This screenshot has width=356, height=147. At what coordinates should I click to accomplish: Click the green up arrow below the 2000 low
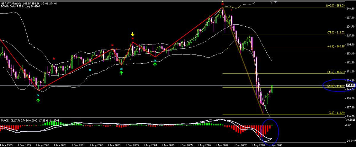pyautogui.click(x=38, y=100)
